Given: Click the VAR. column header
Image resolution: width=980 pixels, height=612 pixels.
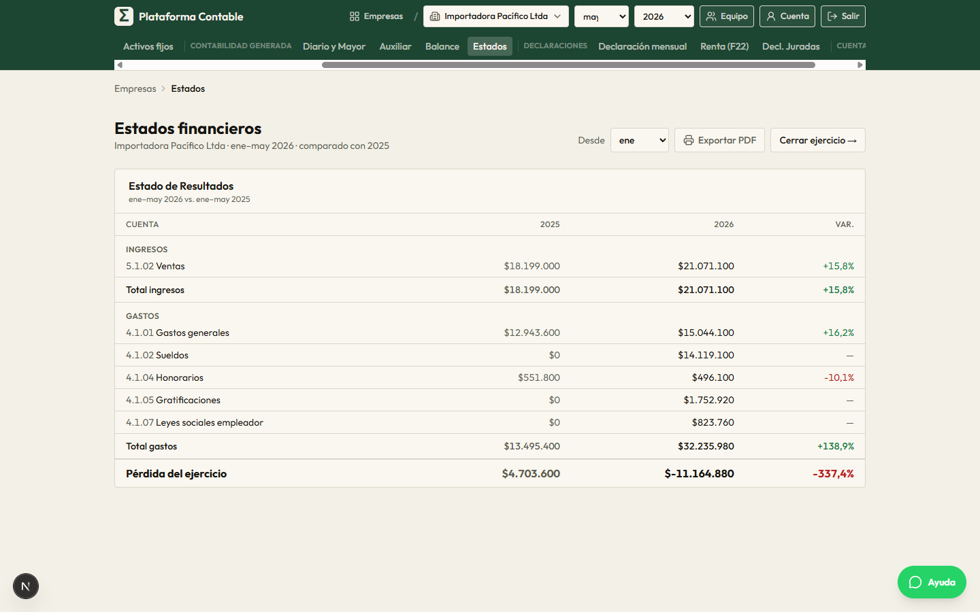Looking at the screenshot, I should pos(845,224).
